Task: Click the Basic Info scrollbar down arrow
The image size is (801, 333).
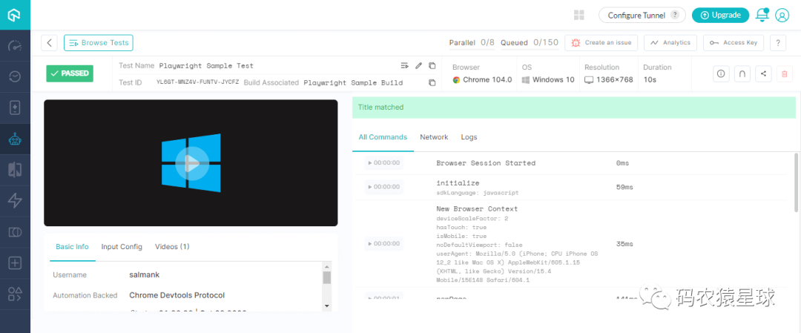Action: pos(327,306)
